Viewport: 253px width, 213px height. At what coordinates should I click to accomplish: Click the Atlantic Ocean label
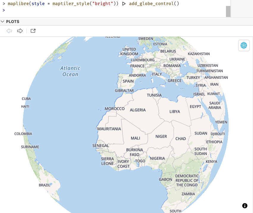[x=70, y=71]
